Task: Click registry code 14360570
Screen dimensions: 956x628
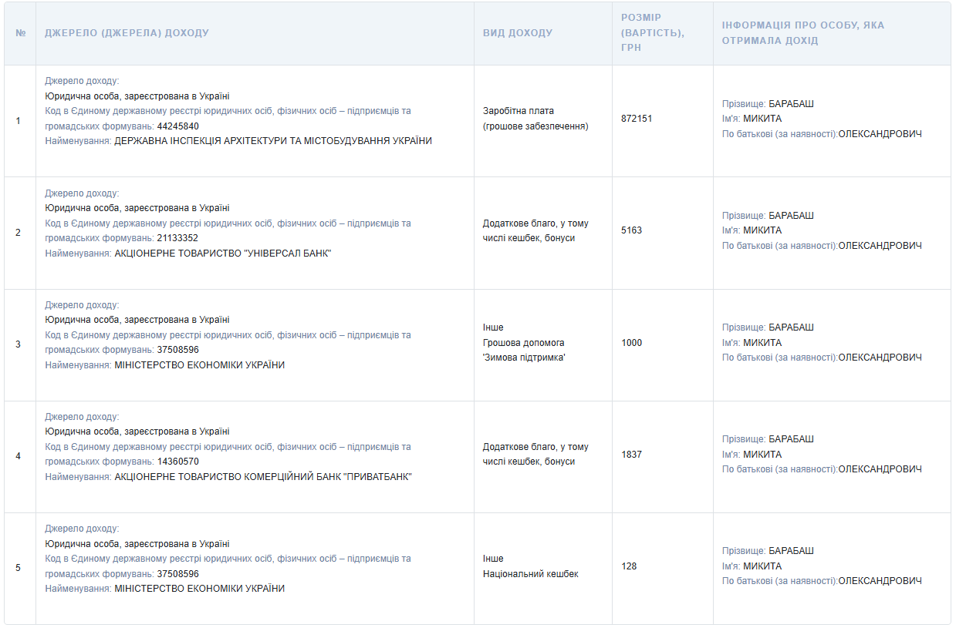Action: (177, 462)
